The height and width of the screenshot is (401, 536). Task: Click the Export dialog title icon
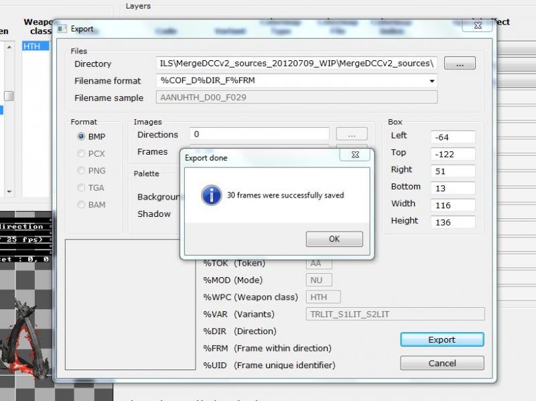(x=62, y=29)
